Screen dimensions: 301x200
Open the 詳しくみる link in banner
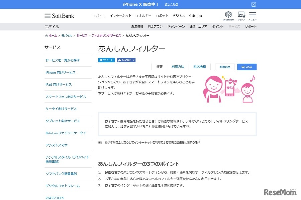(171, 4)
